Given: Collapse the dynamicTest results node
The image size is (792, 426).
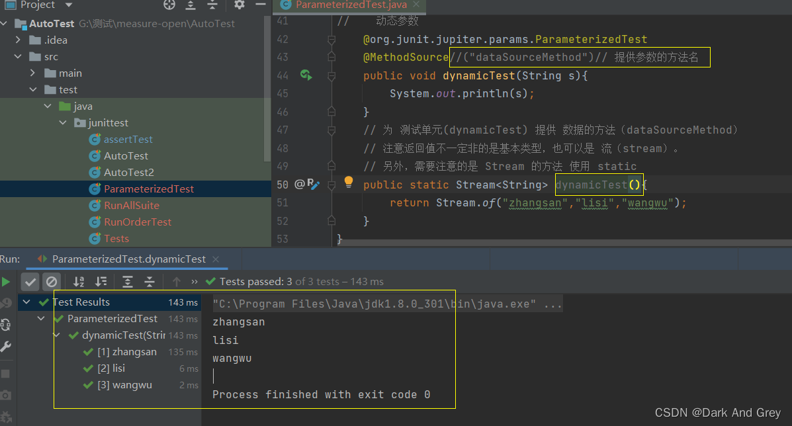Looking at the screenshot, I should click(x=57, y=335).
